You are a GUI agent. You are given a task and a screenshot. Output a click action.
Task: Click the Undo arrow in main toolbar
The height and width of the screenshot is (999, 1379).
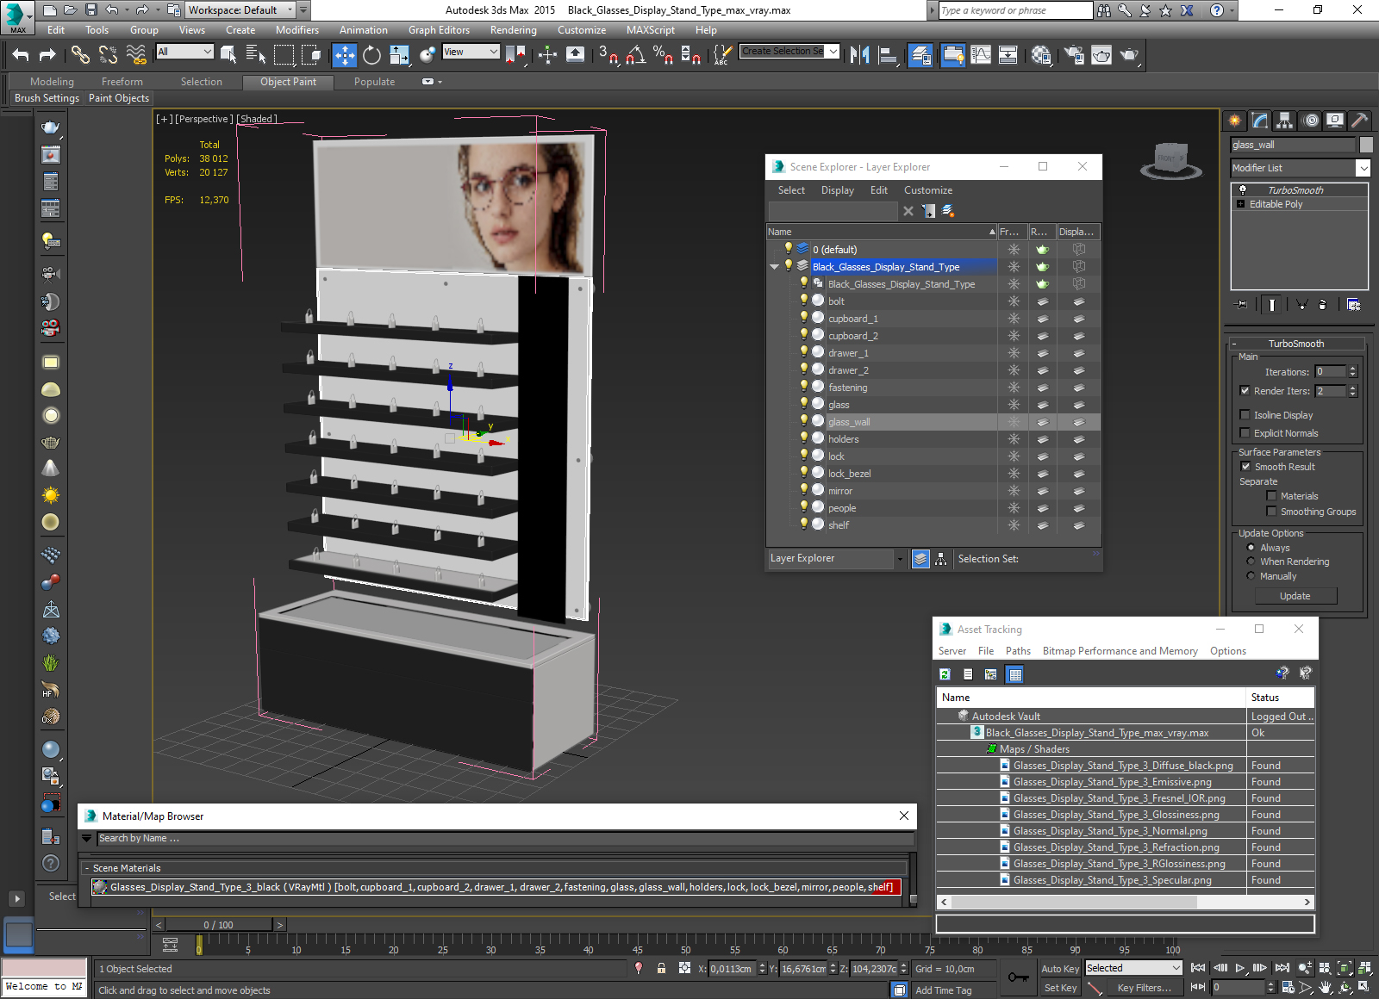pos(21,55)
